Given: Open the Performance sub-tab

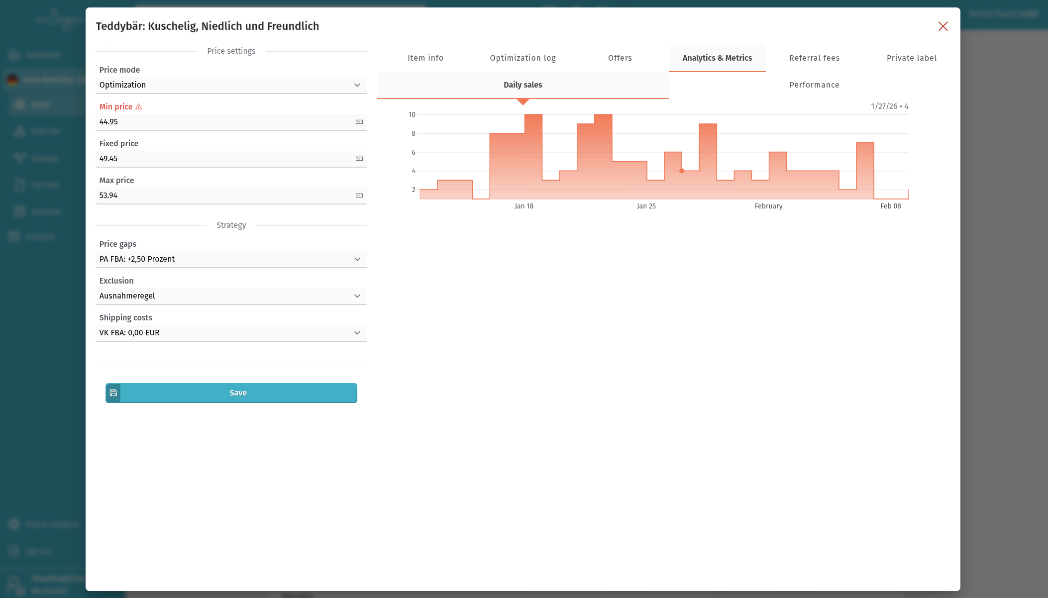Looking at the screenshot, I should [814, 85].
